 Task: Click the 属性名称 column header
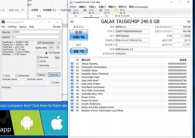86,60
